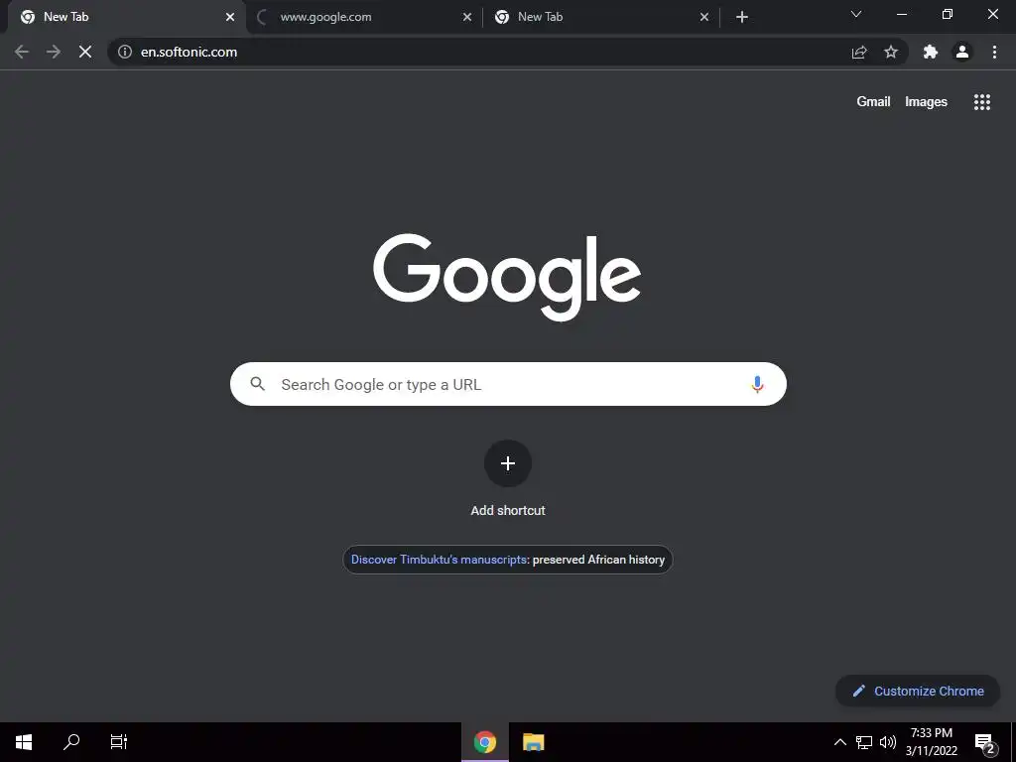Viewport: 1016px width, 762px height.
Task: Click the Customize Chrome button
Action: pos(918,691)
